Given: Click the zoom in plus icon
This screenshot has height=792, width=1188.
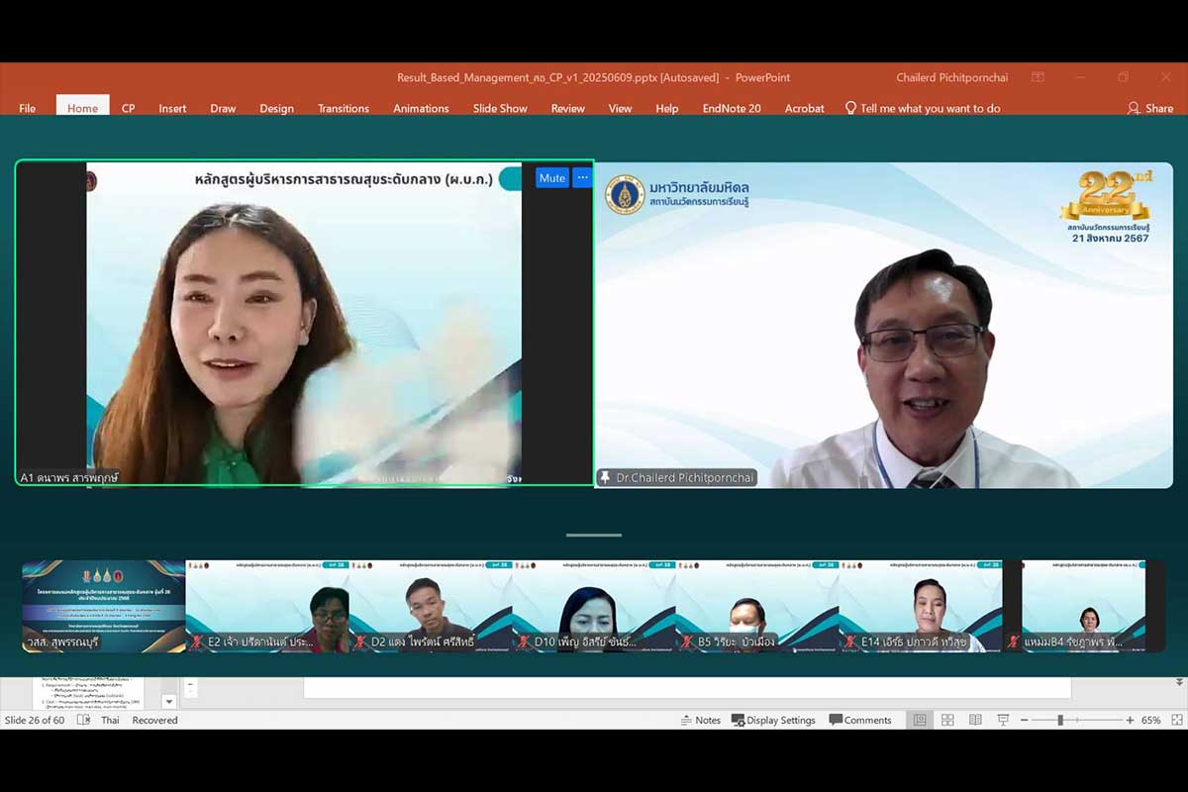Looking at the screenshot, I should [1130, 720].
